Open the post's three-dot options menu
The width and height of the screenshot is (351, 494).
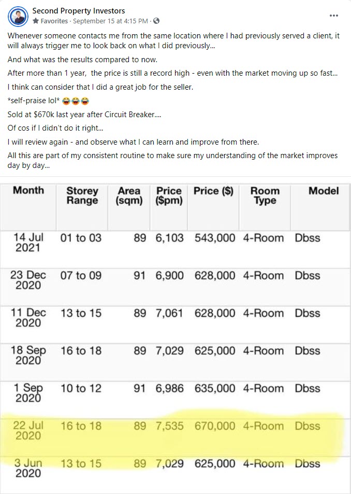point(334,16)
